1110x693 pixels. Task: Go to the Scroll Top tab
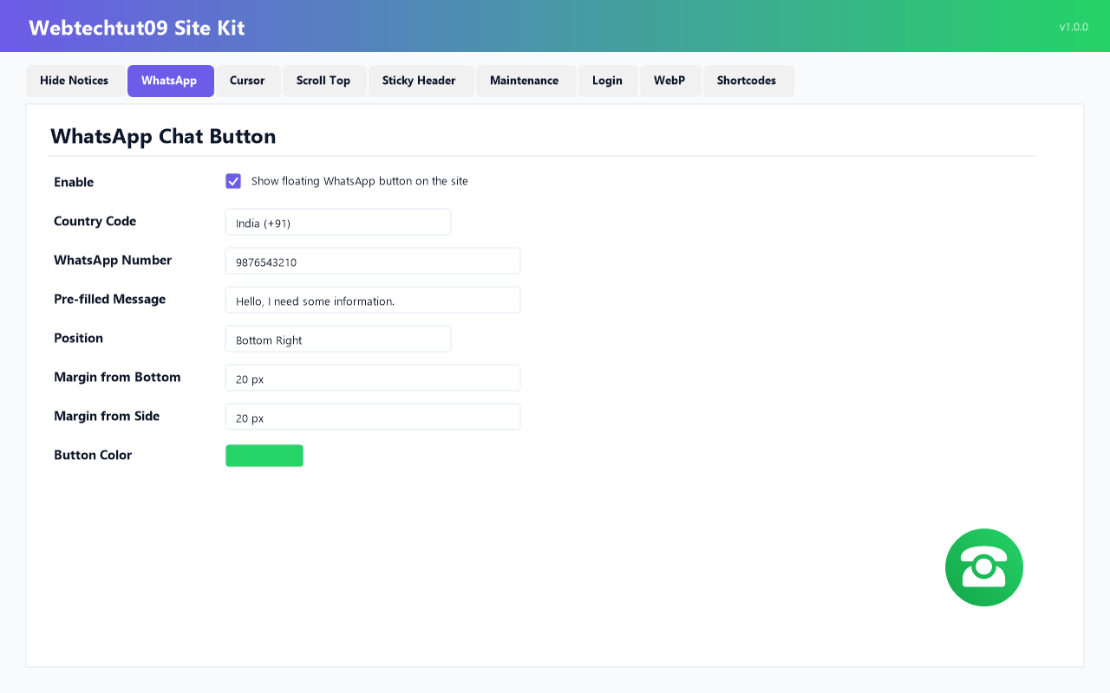coord(323,81)
